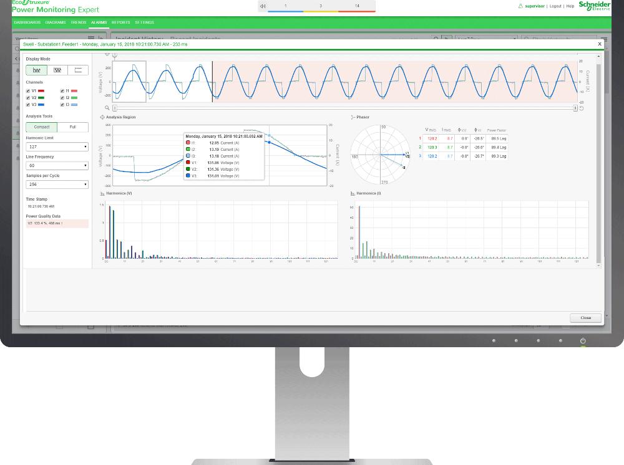Image resolution: width=624 pixels, height=465 pixels.
Task: Click the red alarm counter showing 14
Action: pos(357,6)
